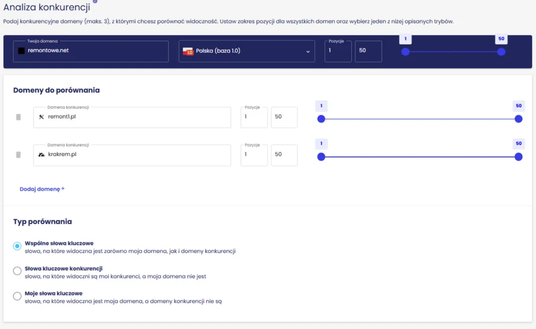Delete the krakrem.pl competitor row
The image size is (536, 329).
(x=18, y=155)
